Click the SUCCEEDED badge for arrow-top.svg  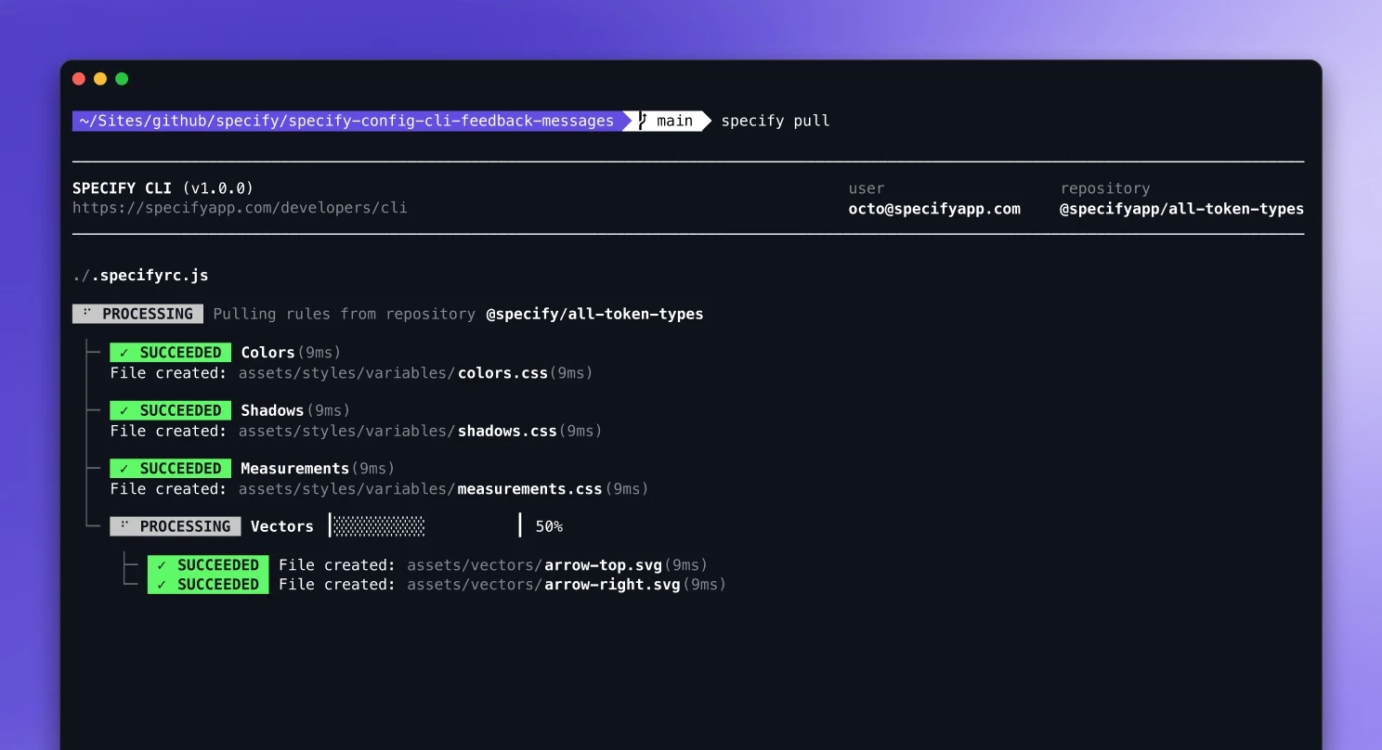click(208, 565)
